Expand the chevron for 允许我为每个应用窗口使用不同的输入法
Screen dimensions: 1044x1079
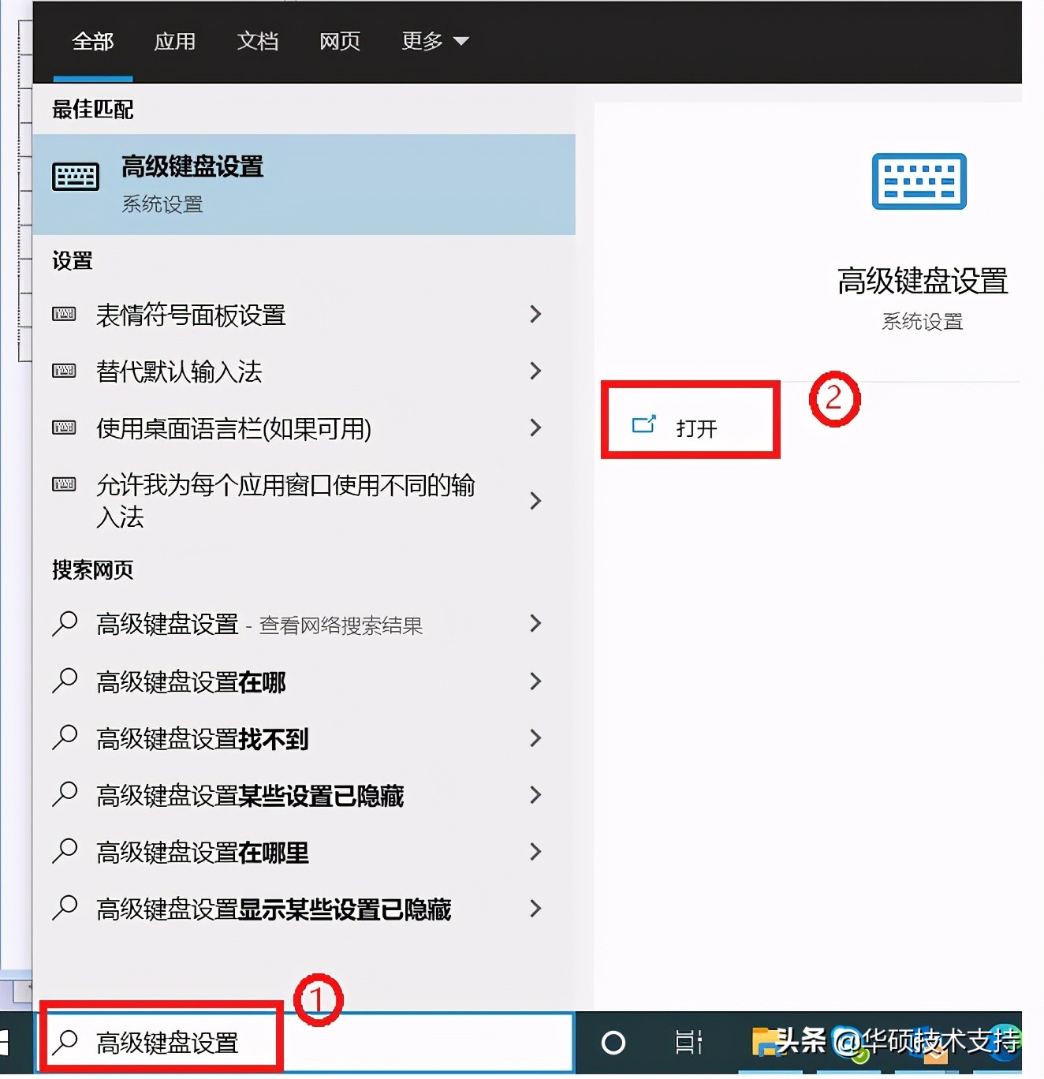click(x=536, y=502)
